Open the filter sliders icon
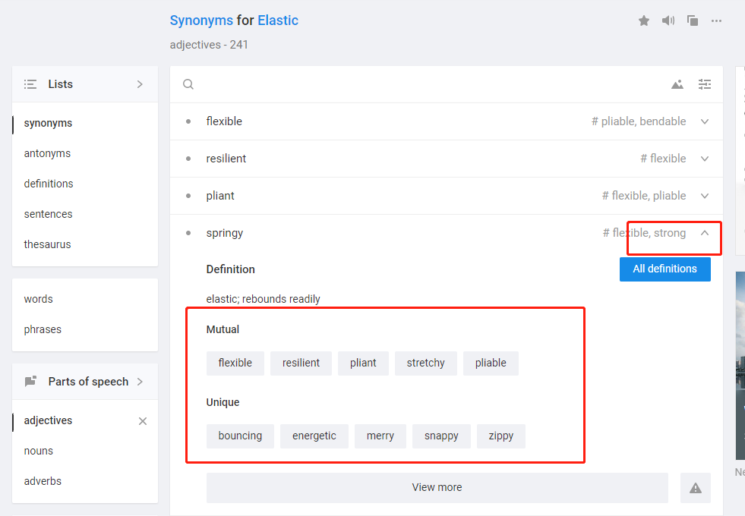Viewport: 745px width, 516px height. (x=705, y=84)
